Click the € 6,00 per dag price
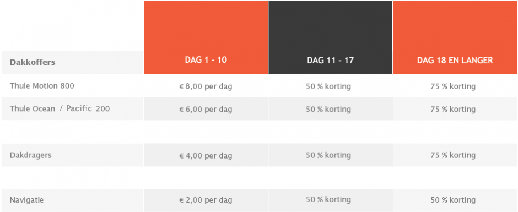Image resolution: width=518 pixels, height=212 pixels. click(206, 109)
